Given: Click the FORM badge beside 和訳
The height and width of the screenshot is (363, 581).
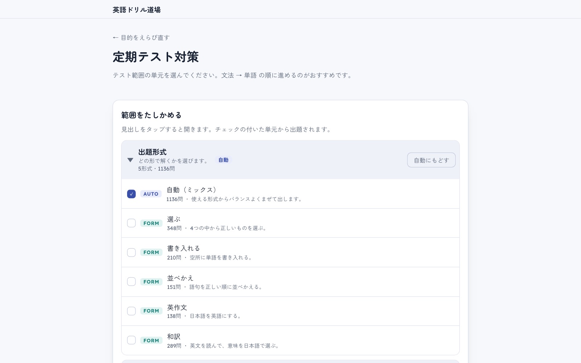Looking at the screenshot, I should 151,340.
